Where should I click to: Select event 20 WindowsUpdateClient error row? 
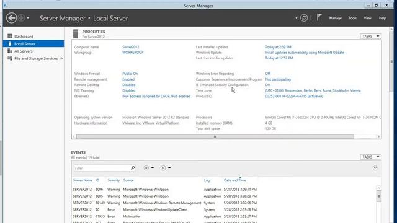tap(224, 210)
